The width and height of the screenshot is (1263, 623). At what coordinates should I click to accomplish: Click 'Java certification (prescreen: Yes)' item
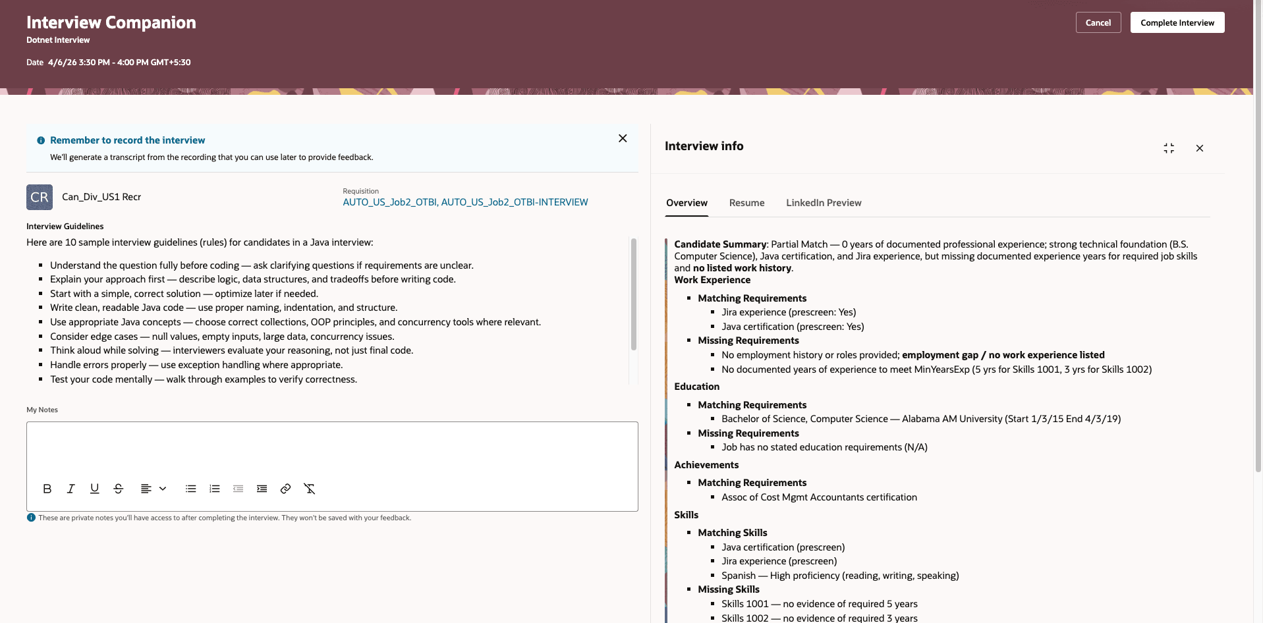(x=793, y=327)
